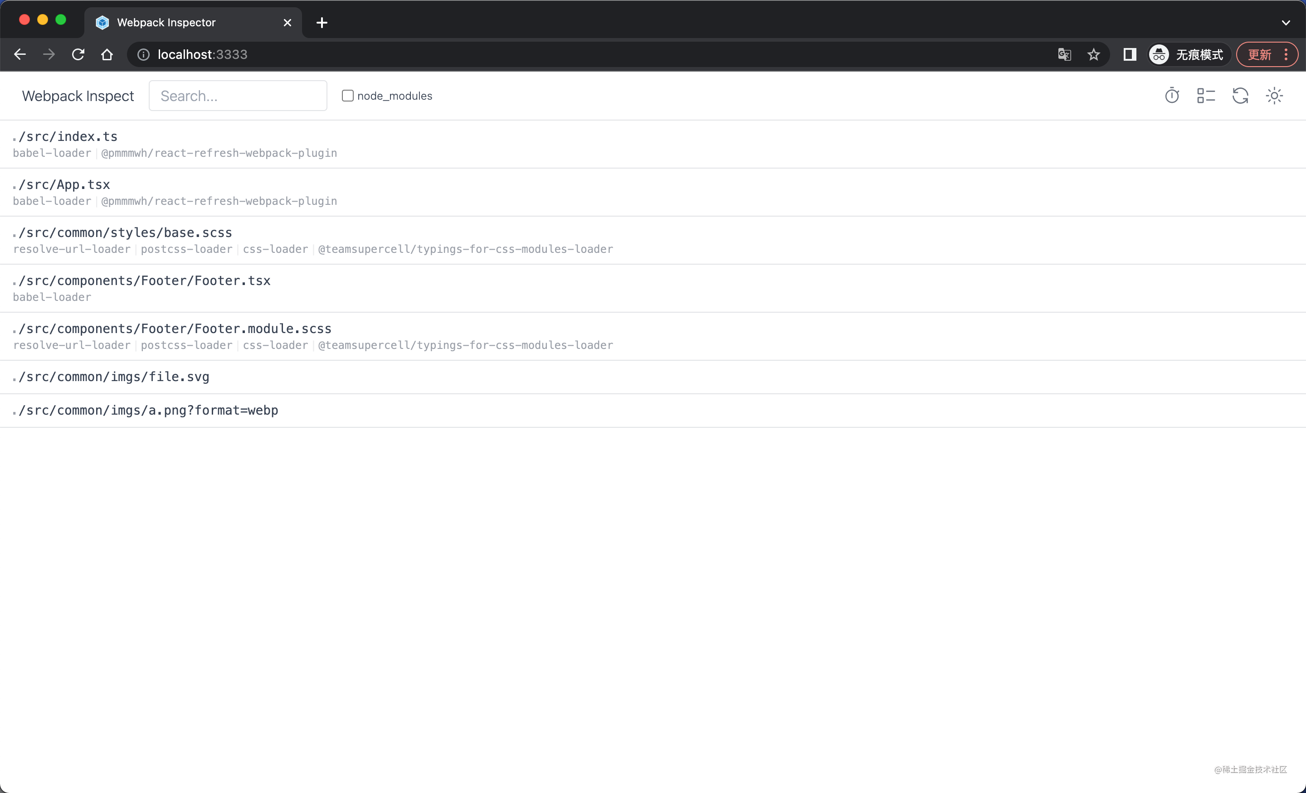Open ./src/common/styles/base.scss module
The image size is (1306, 793).
653,241
